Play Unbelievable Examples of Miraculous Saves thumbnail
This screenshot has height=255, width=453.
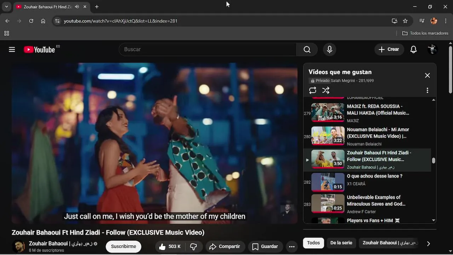pos(328,204)
